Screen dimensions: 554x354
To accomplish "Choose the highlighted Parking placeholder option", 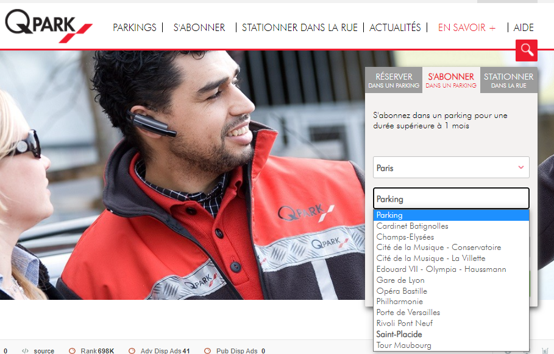I will (451, 215).
